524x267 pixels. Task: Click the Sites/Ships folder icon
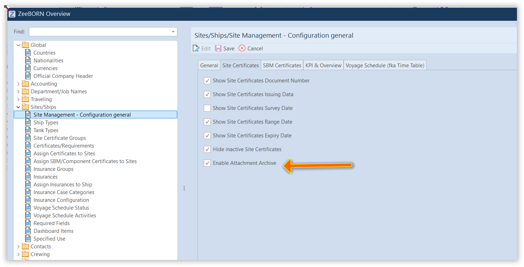click(x=25, y=107)
